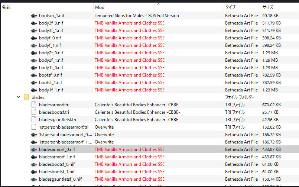Sort by the タイプ column header

[x=242, y=7]
